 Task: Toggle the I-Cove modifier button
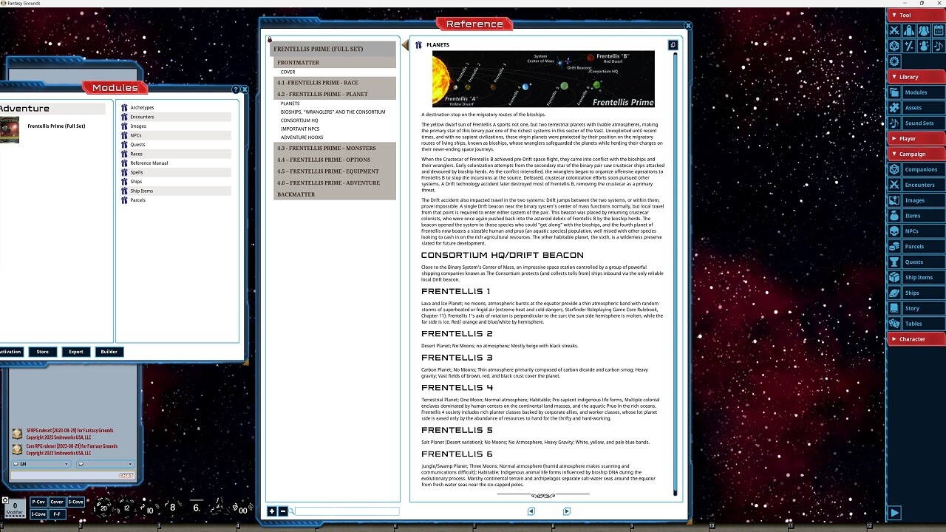click(38, 514)
